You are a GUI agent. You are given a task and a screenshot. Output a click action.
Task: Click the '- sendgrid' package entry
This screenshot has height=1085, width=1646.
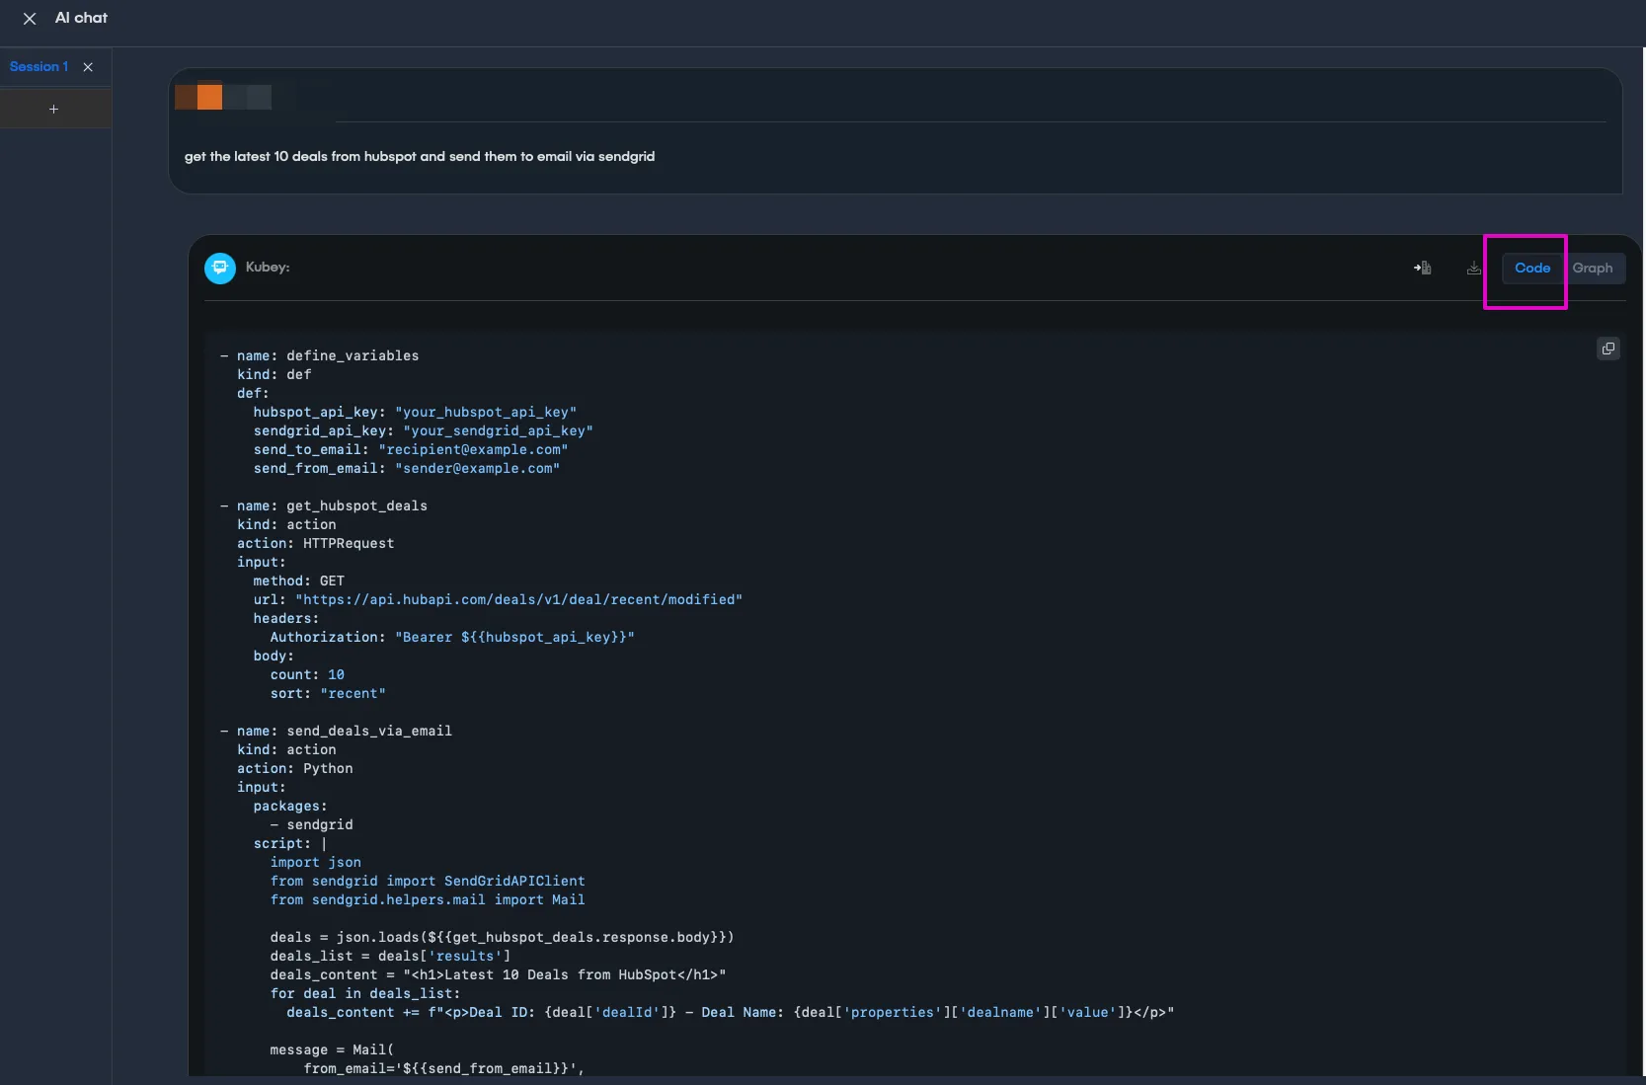click(311, 824)
